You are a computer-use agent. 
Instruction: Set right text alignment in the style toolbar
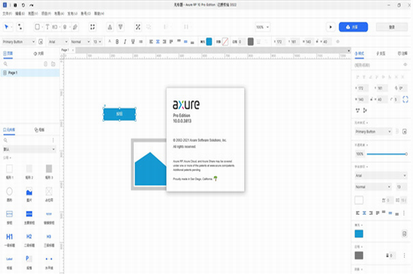coord(164,41)
